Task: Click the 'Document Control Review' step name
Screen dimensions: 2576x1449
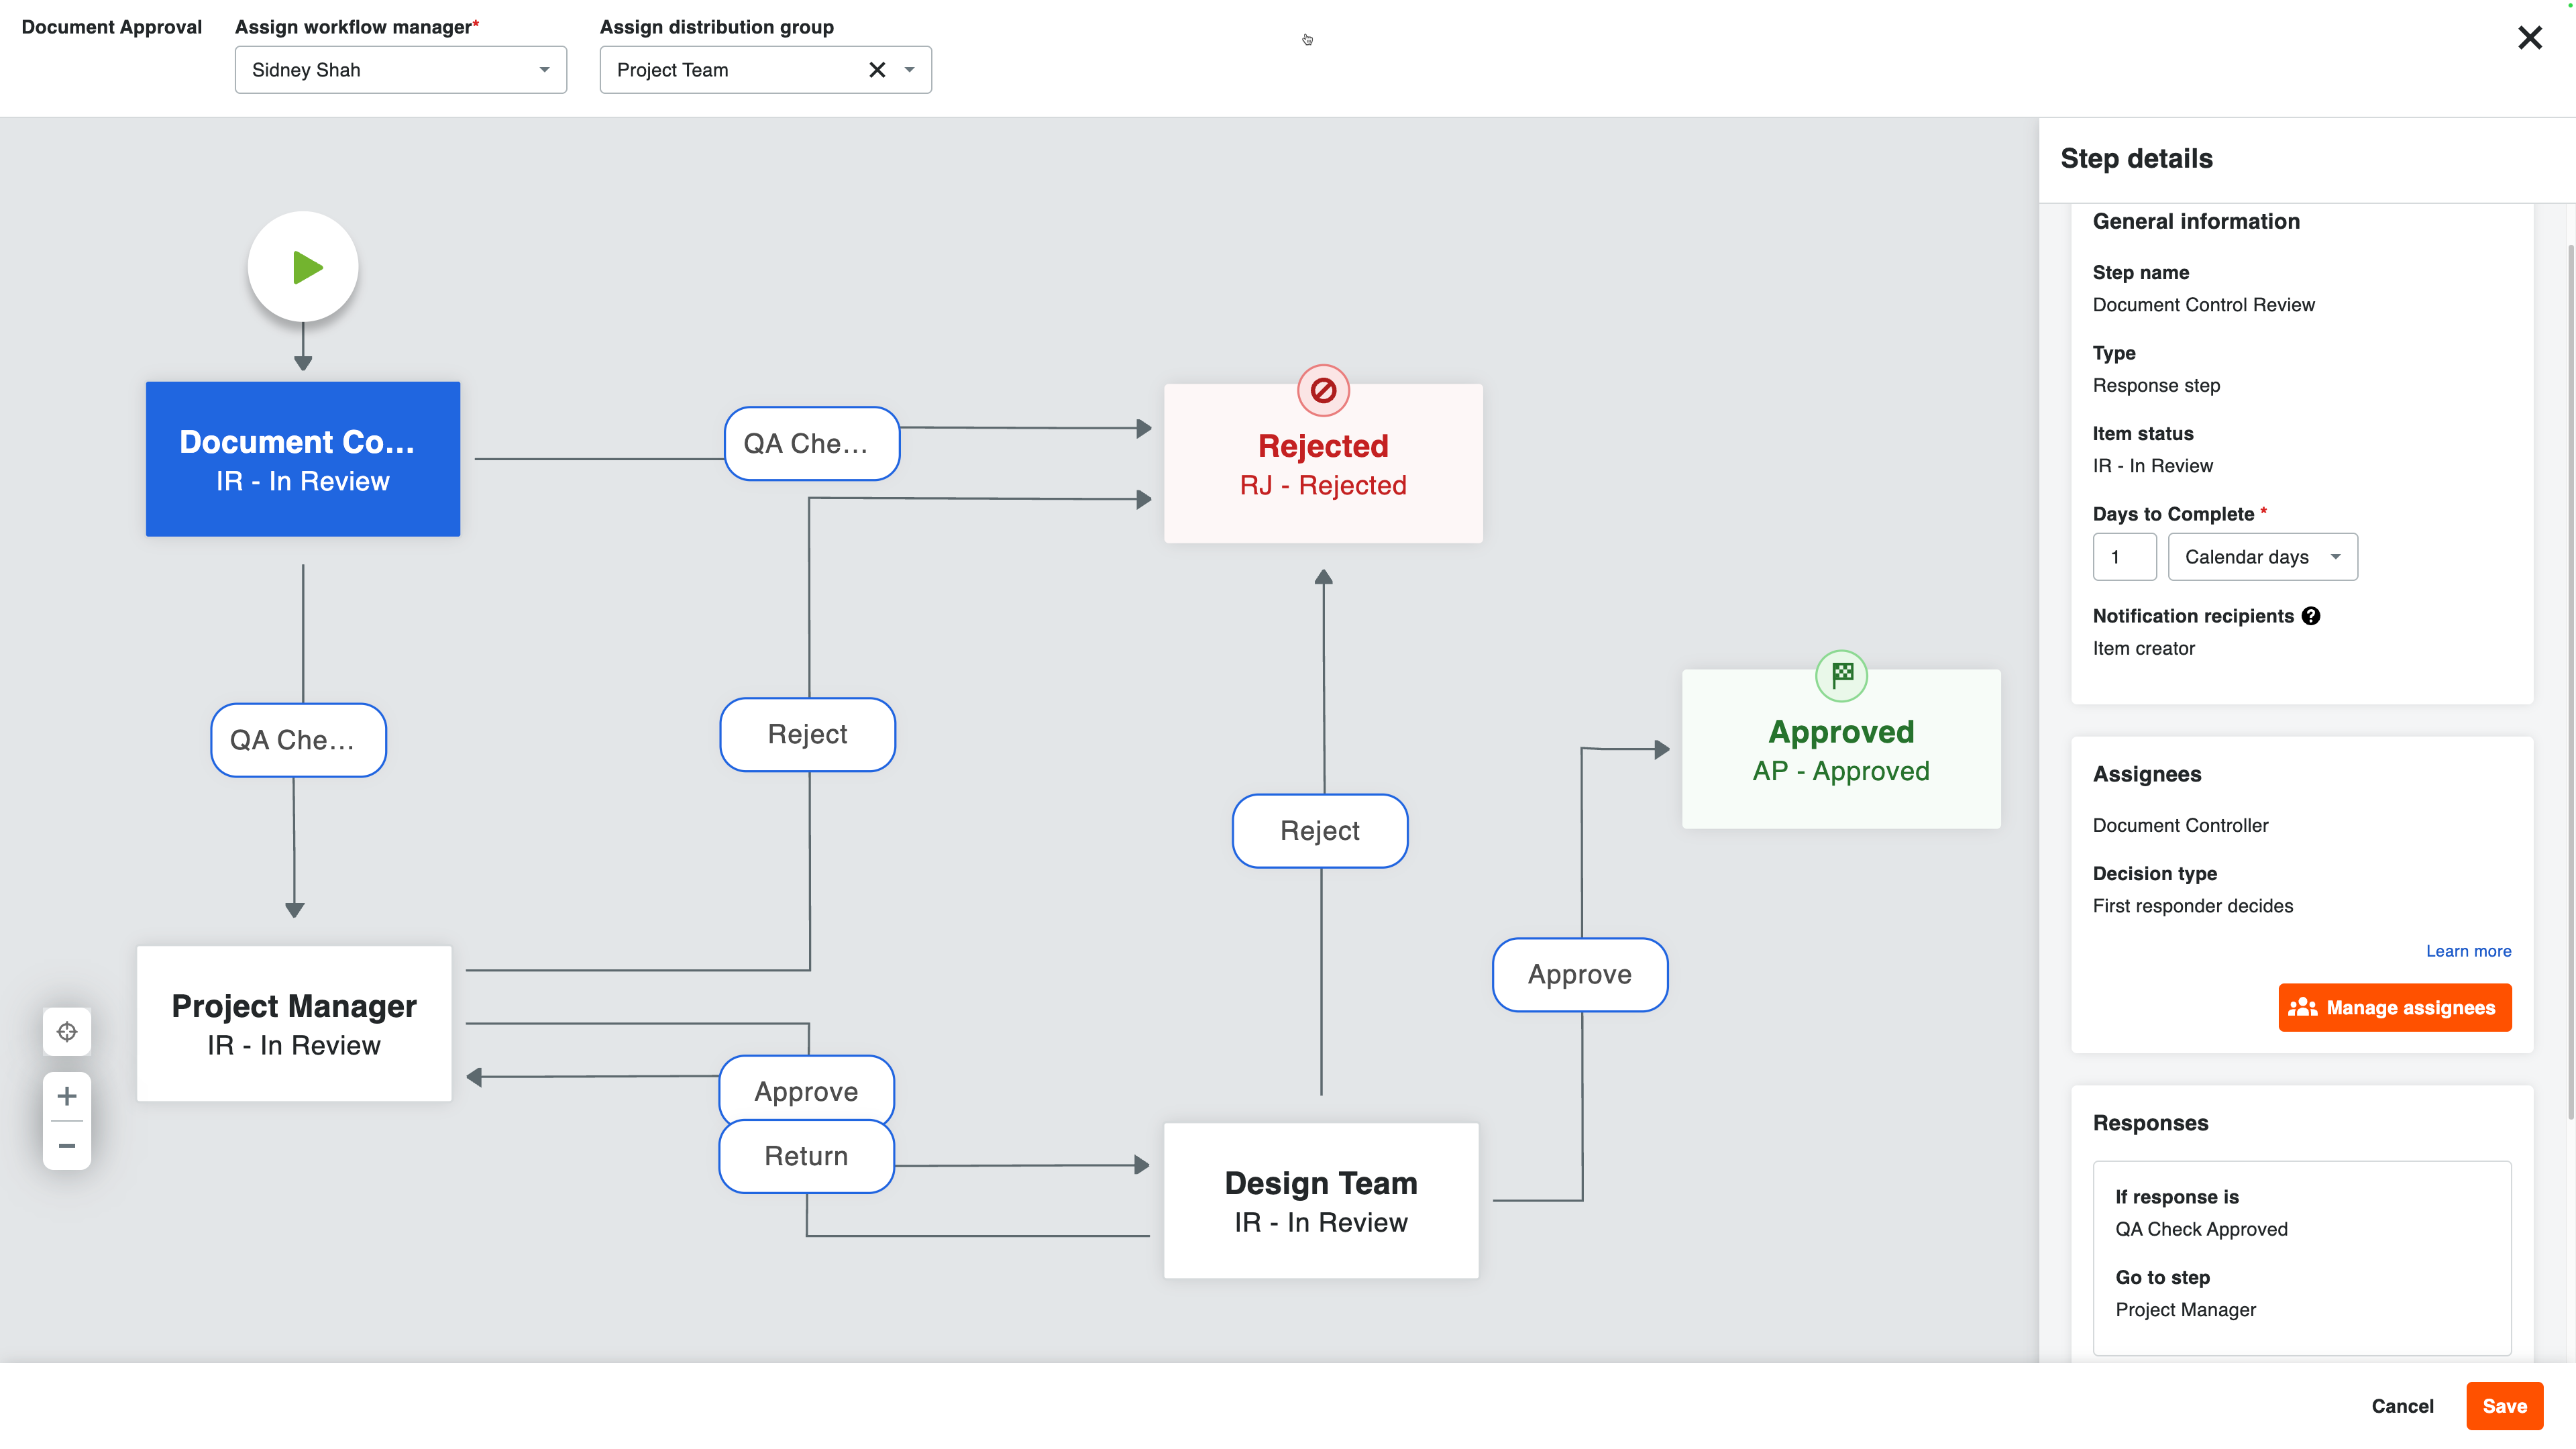Action: click(2203, 305)
